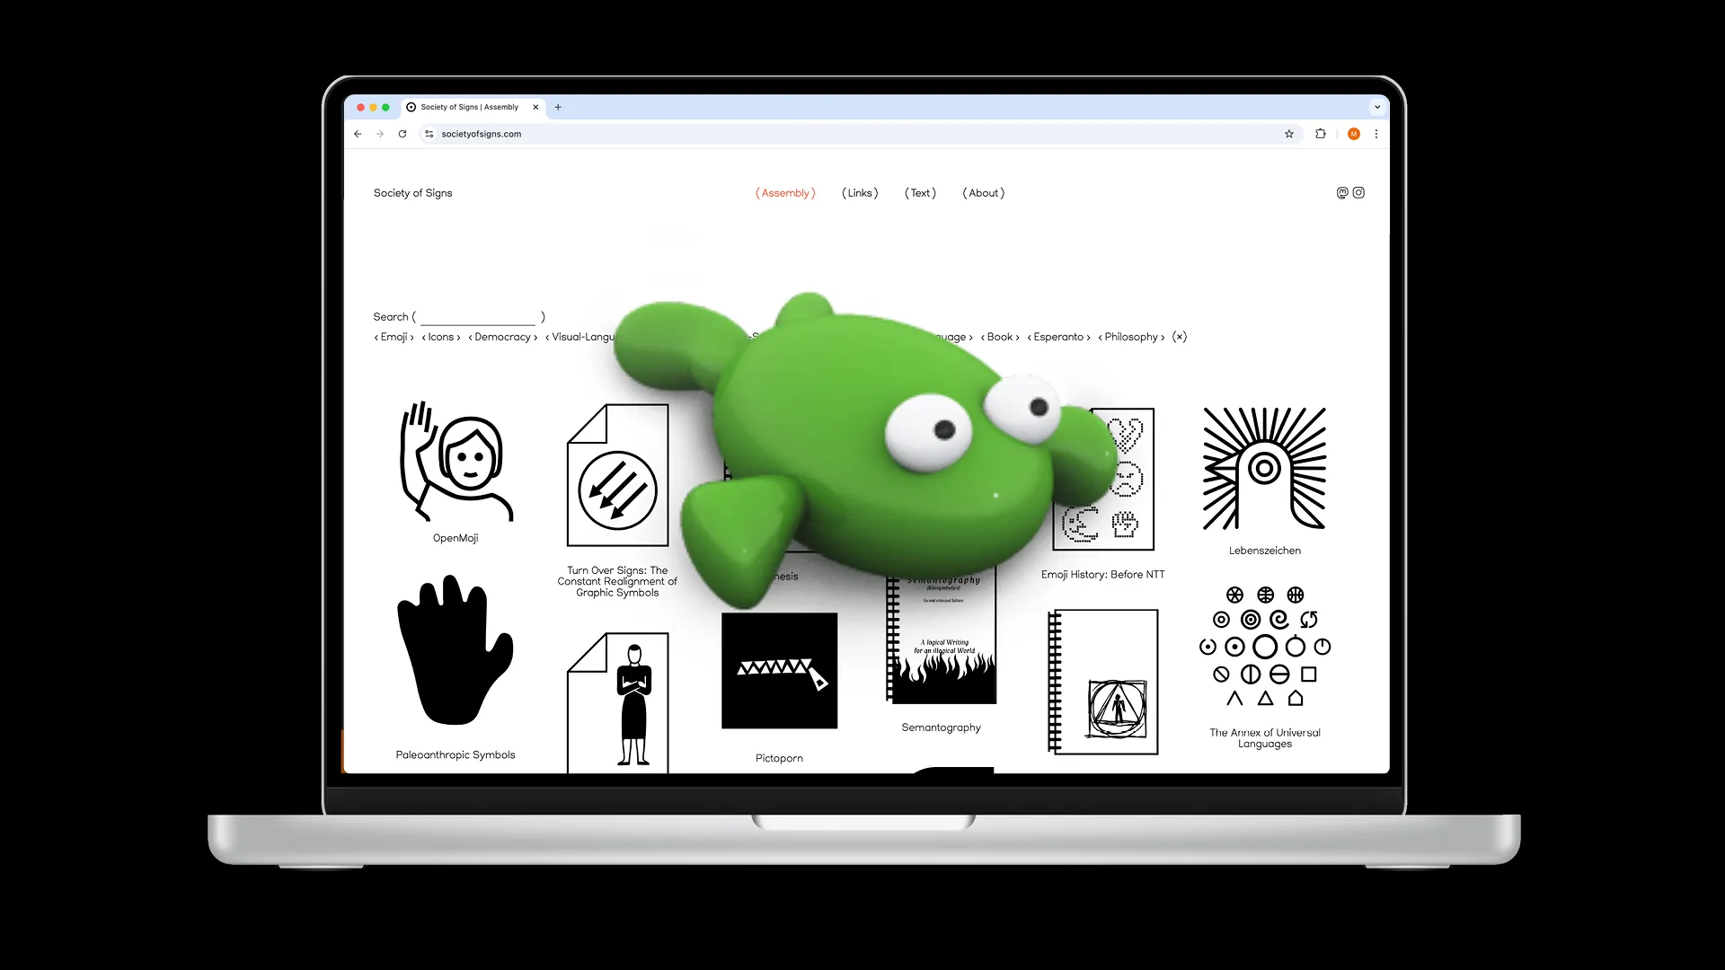Open the browser extensions puzzle icon
This screenshot has width=1725, height=970.
click(1320, 134)
